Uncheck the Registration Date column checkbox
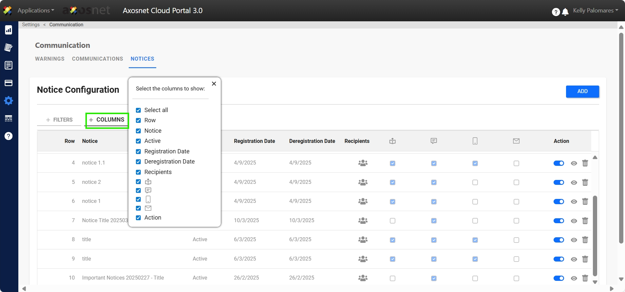The height and width of the screenshot is (292, 625). coord(138,151)
